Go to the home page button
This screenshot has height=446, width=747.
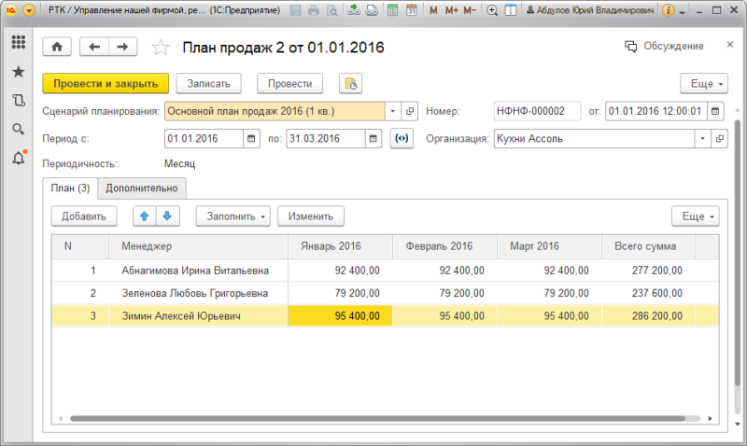point(57,47)
